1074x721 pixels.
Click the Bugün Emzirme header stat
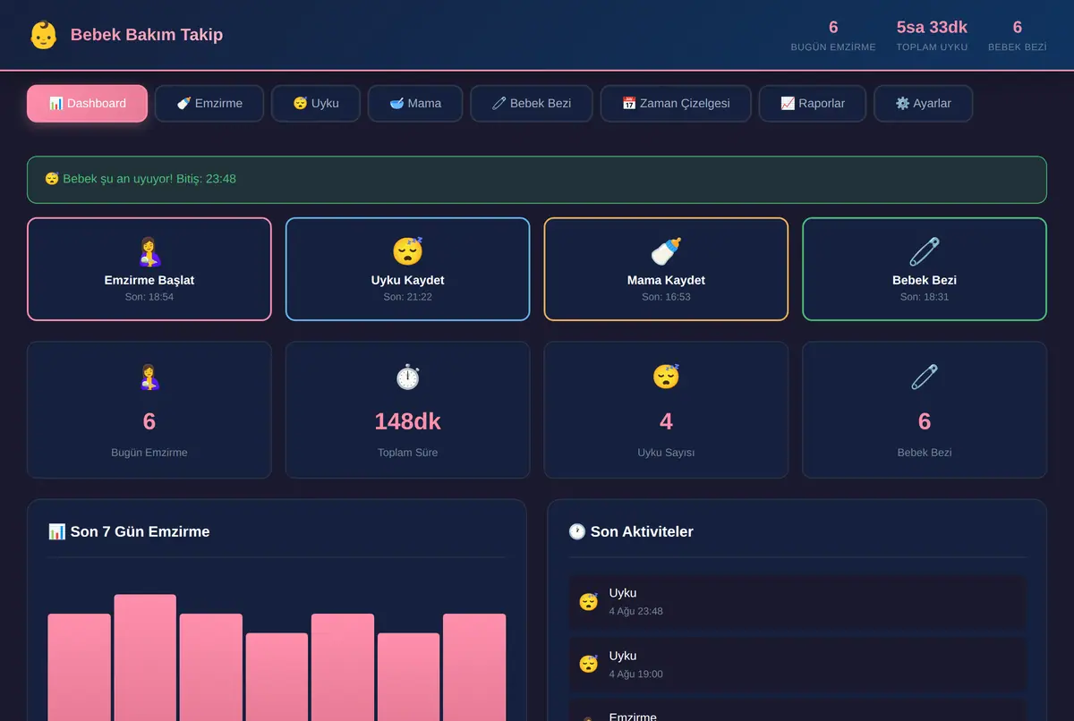[833, 35]
